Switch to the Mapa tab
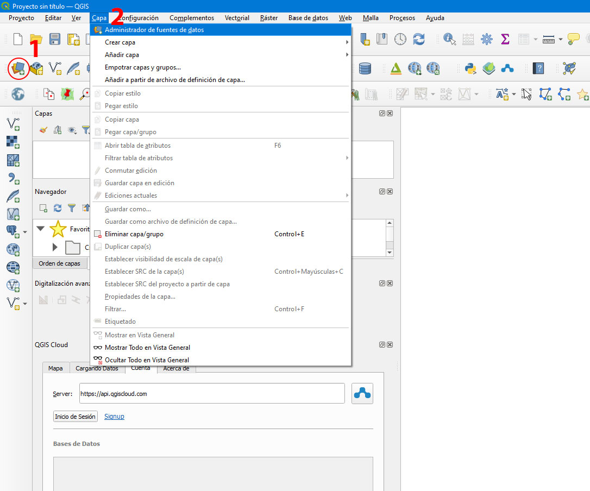 coord(56,368)
